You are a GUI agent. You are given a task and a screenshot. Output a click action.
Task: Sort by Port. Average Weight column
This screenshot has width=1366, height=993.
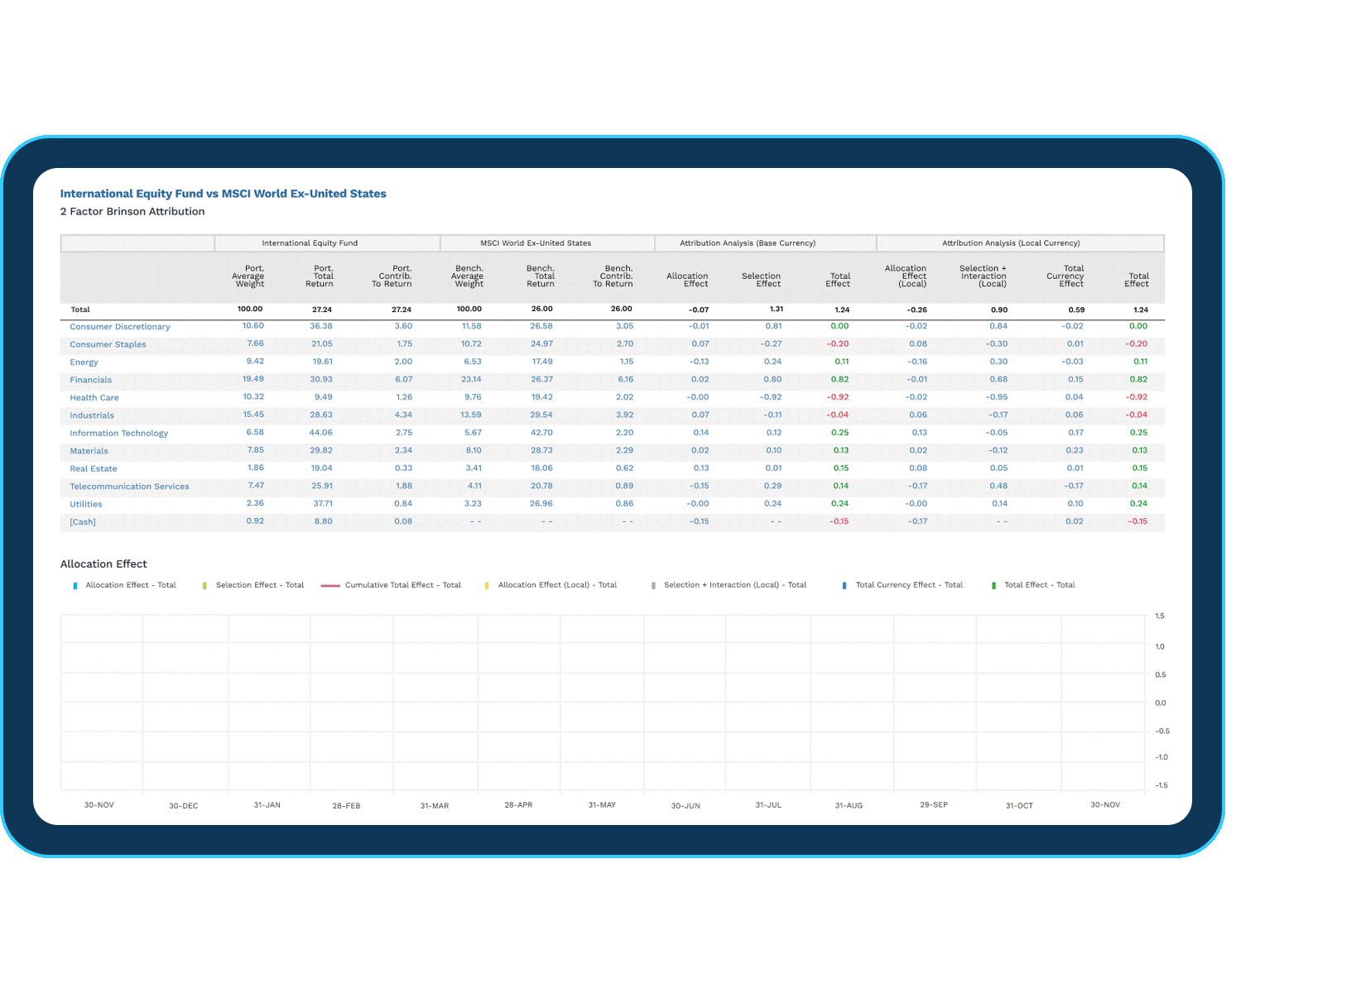248,276
